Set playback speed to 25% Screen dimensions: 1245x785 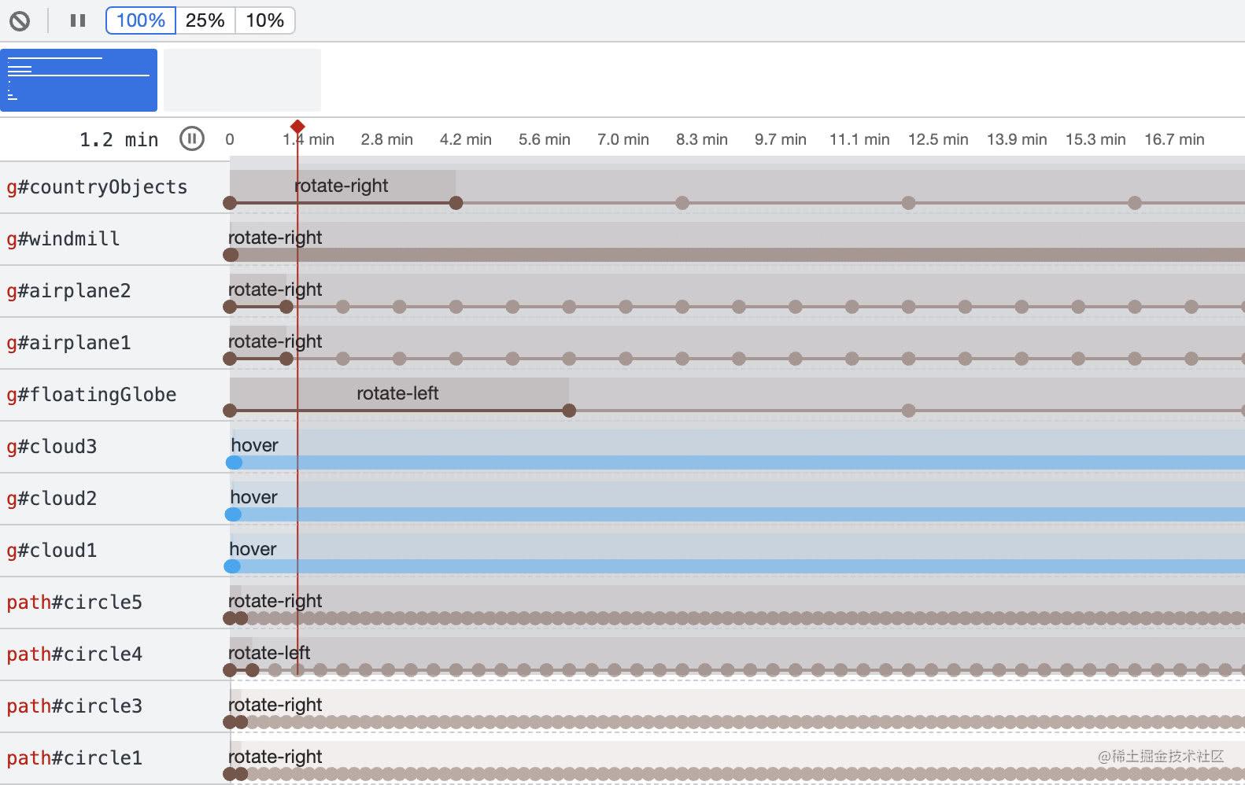point(205,20)
